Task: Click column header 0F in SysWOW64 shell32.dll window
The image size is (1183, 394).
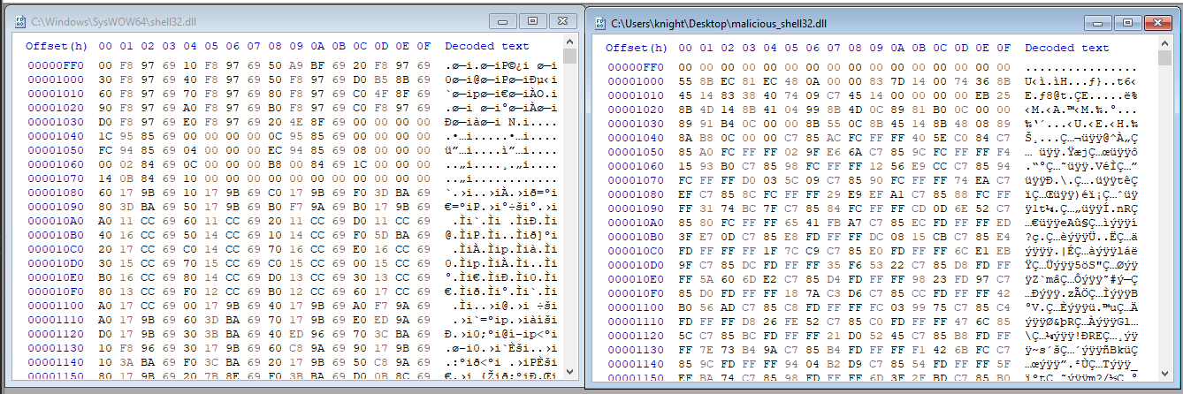Action: [x=424, y=46]
